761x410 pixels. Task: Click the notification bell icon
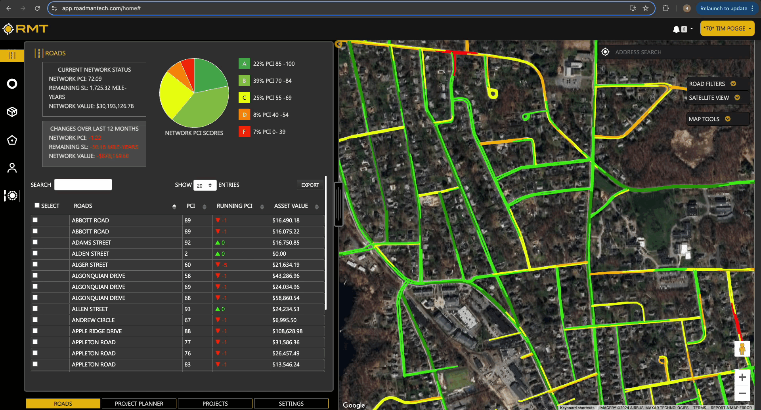click(676, 29)
